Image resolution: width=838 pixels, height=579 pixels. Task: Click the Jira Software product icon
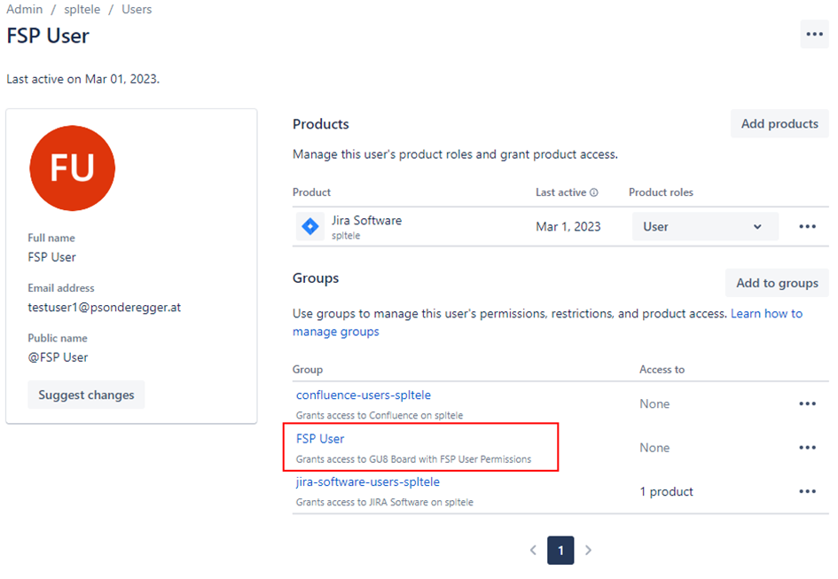click(310, 226)
